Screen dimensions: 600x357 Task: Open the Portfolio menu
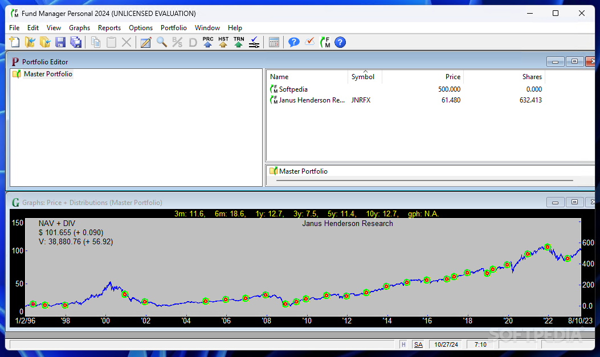(173, 28)
